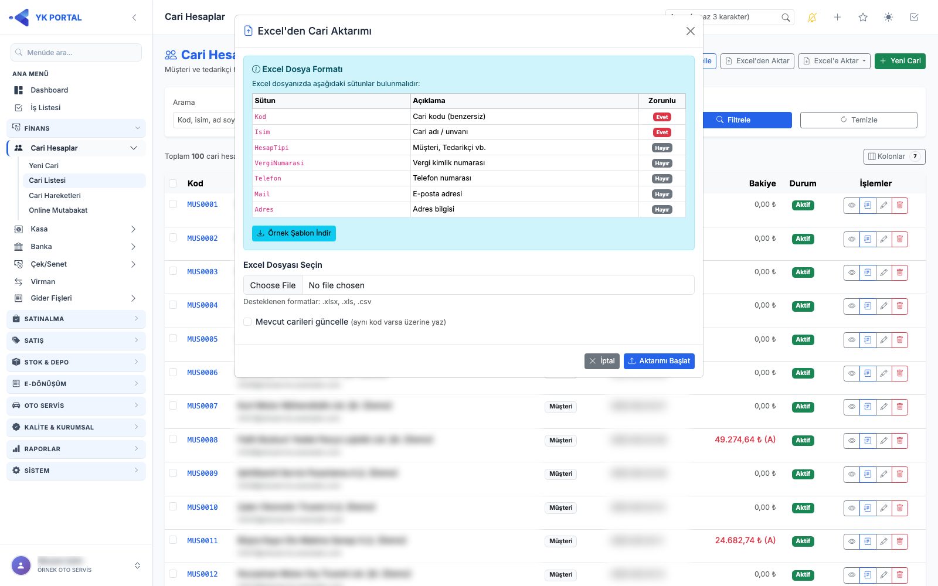Click the Menüde ara search field
Screen dimensions: 938x586
tap(76, 52)
